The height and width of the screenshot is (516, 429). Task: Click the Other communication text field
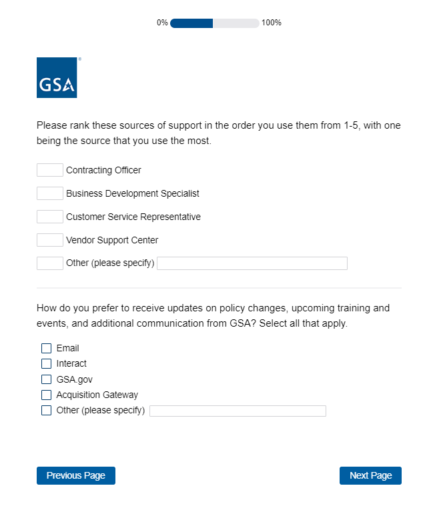click(238, 411)
